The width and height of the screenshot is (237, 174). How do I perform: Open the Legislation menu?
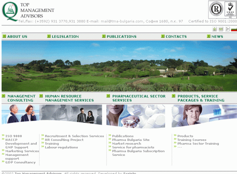click(65, 37)
